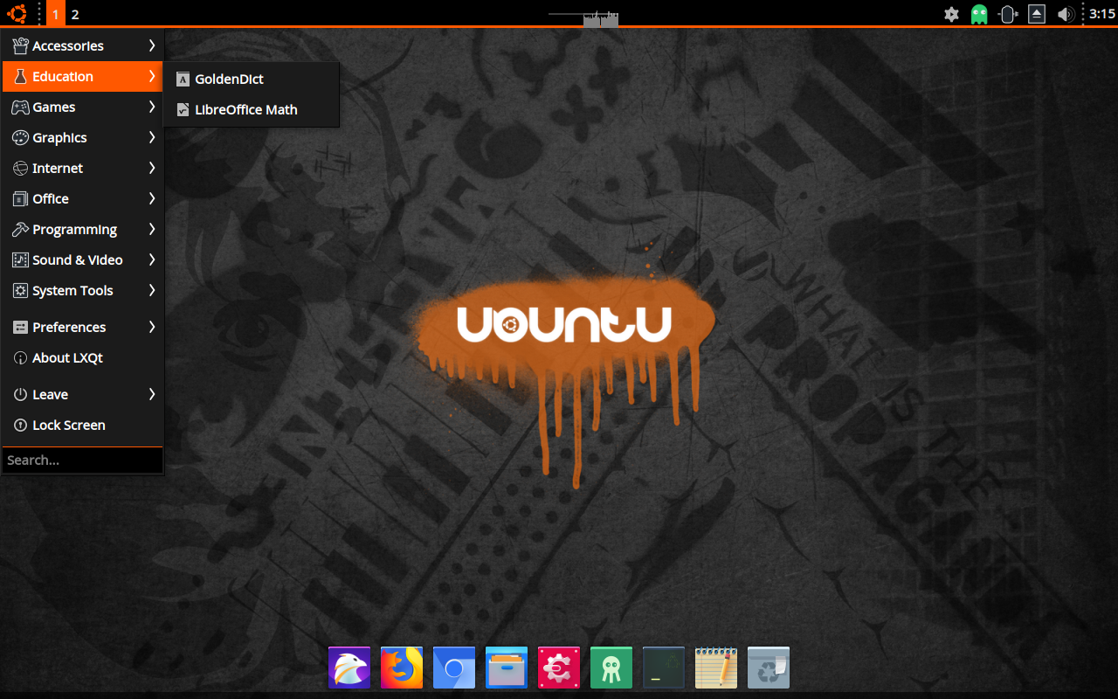Expand the Accessories submenu

click(x=83, y=45)
